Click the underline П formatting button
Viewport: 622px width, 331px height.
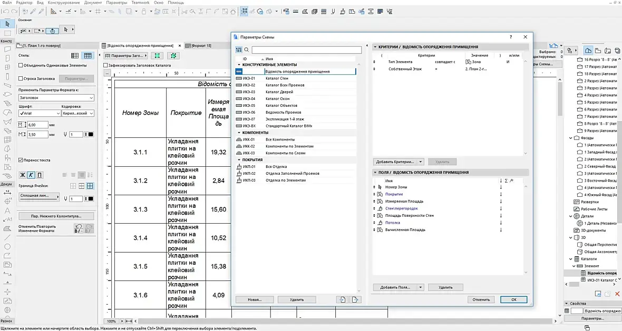point(40,175)
